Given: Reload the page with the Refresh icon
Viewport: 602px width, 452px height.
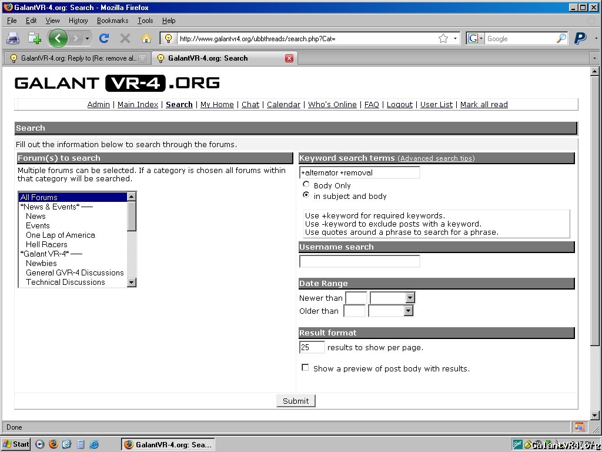Looking at the screenshot, I should (104, 38).
